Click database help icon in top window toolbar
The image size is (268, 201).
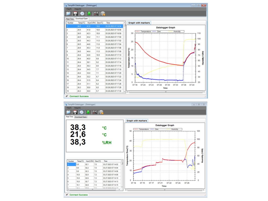[x=103, y=14]
